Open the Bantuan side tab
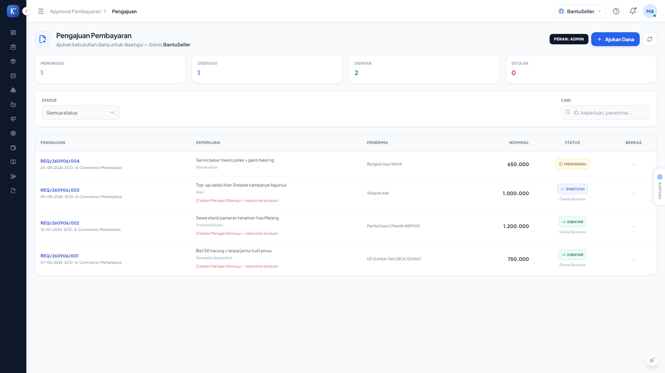Screen dimensions: 665x373 [660, 186]
